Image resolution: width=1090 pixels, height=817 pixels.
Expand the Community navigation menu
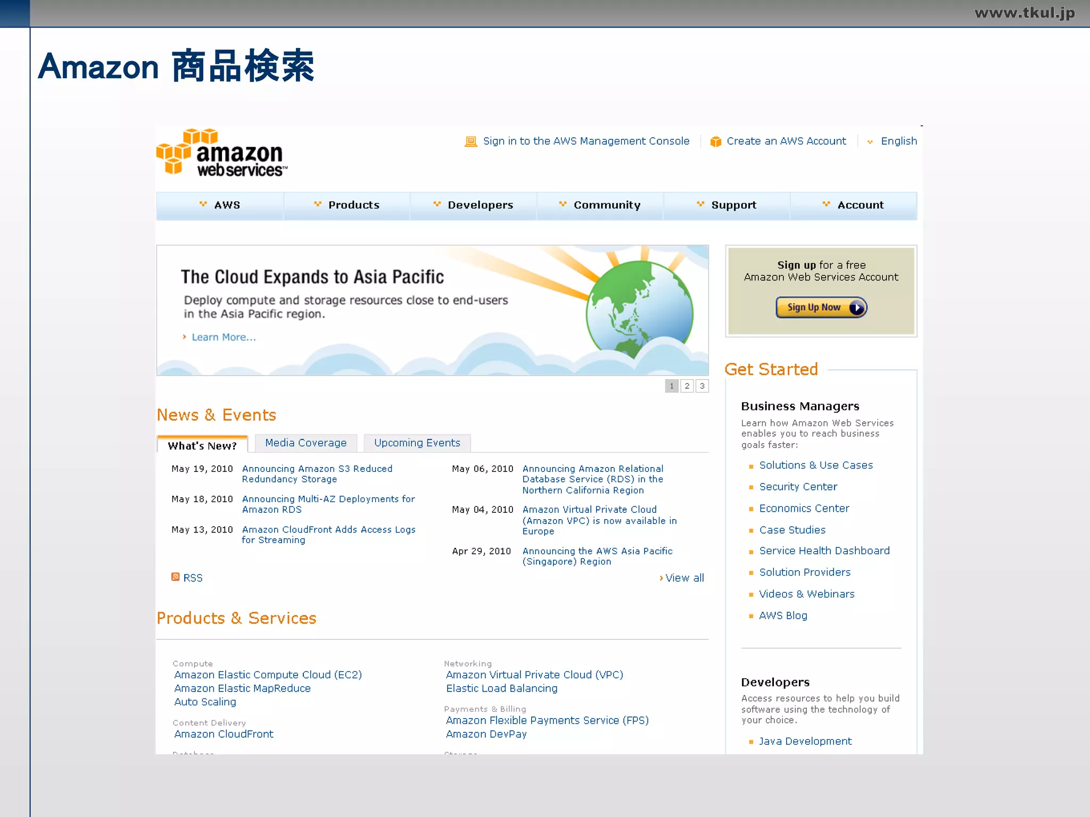[x=600, y=205]
